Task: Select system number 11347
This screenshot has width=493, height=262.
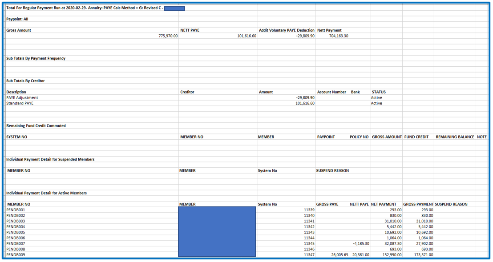Action: click(309, 255)
